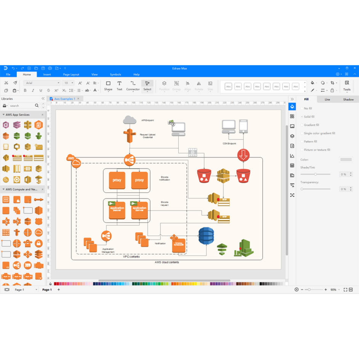Adjust the Shade/Tint slider
359x359 pixels.
(315, 174)
